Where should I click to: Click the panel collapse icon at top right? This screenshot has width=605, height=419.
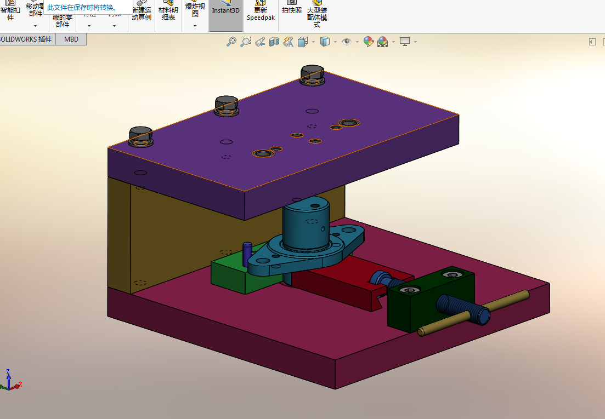(x=592, y=42)
